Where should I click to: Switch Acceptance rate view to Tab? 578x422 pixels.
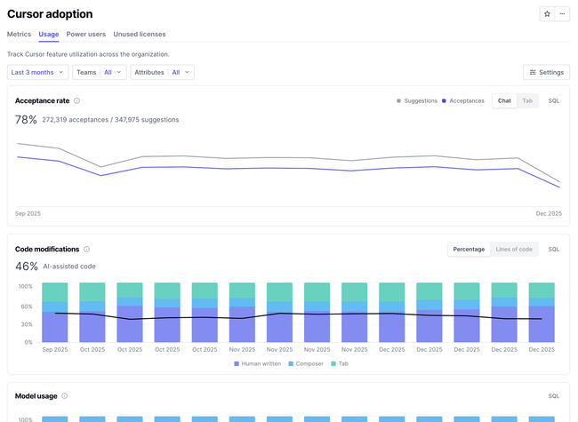[527, 101]
